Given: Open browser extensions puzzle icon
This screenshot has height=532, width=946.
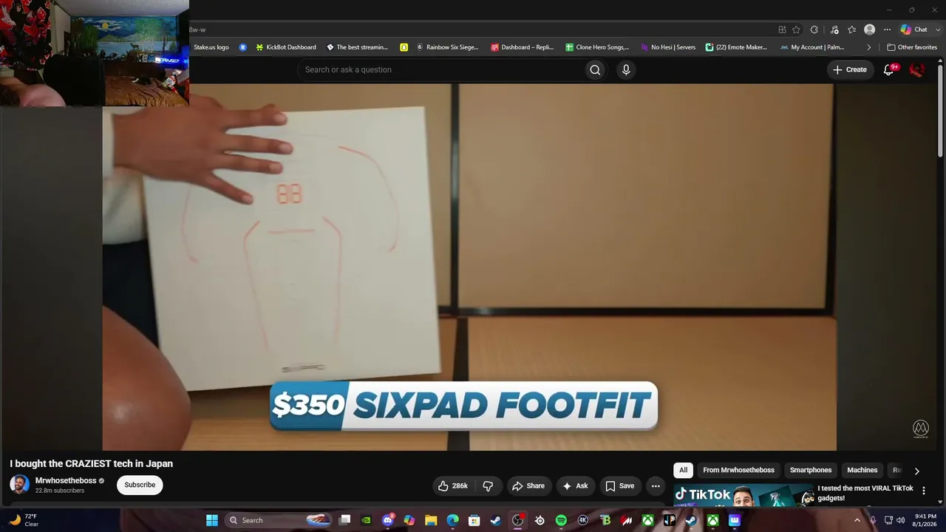Looking at the screenshot, I should (x=814, y=30).
